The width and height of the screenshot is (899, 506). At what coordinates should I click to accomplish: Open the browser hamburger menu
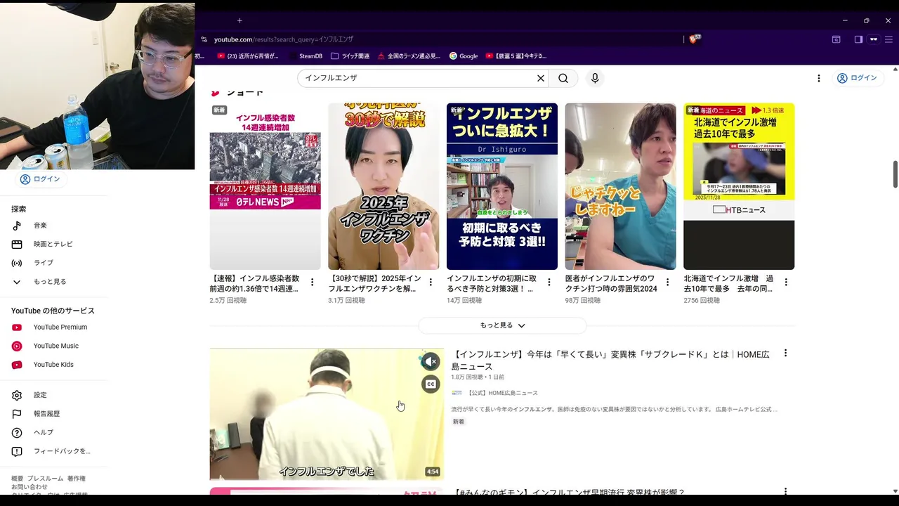(888, 39)
